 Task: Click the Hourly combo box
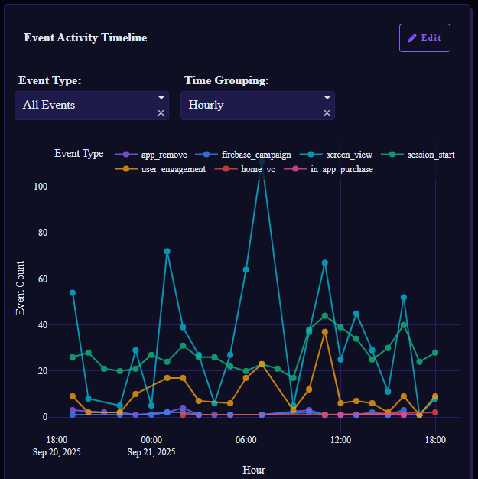pos(258,106)
